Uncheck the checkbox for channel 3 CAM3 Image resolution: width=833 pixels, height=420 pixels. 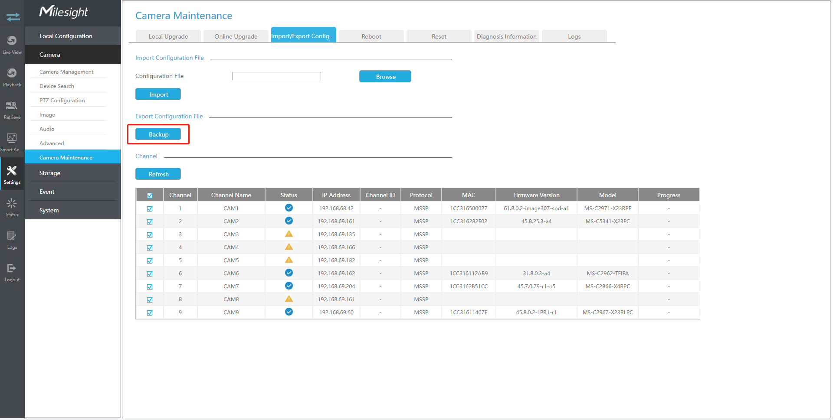[150, 235]
